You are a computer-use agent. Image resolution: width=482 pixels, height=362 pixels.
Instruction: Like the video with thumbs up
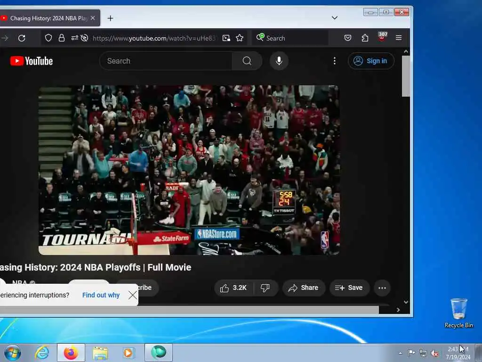point(233,288)
